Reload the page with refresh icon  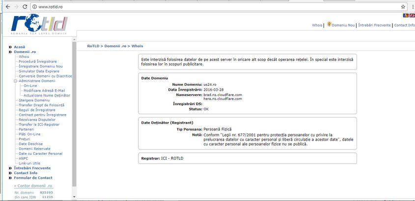click(x=26, y=7)
